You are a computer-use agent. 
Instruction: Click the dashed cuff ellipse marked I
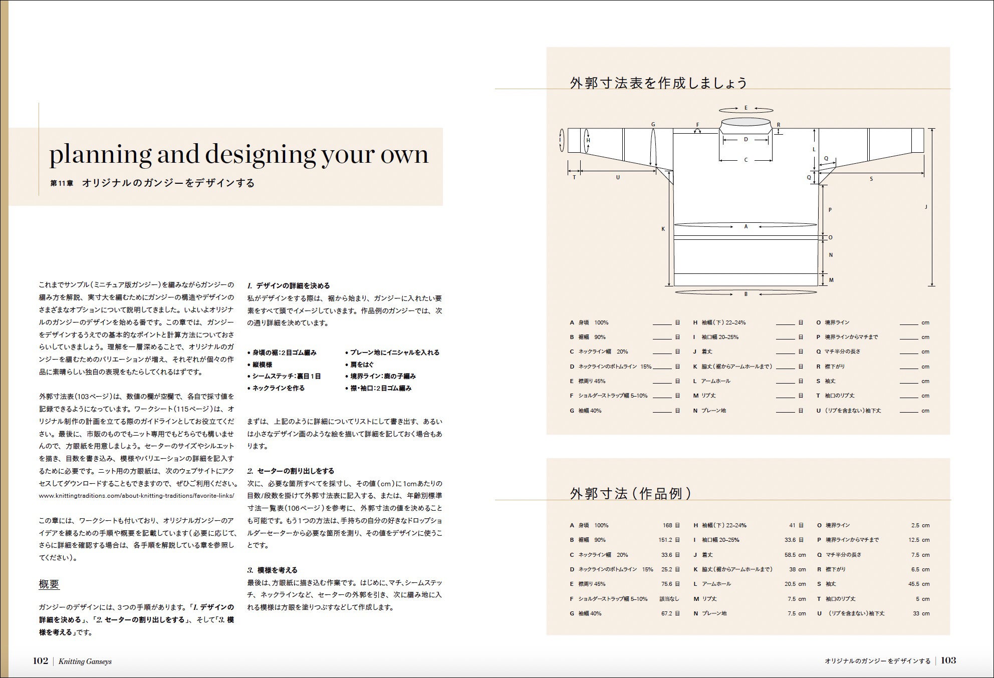pyautogui.click(x=562, y=140)
